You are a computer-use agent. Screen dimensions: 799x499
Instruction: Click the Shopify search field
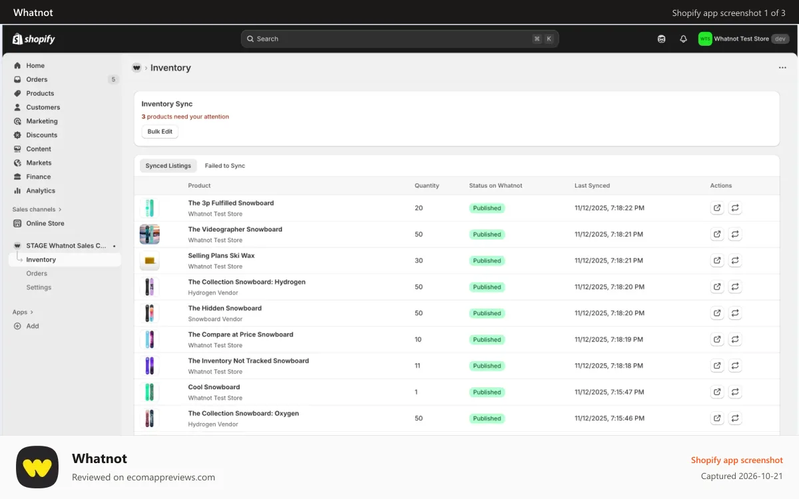(x=400, y=39)
